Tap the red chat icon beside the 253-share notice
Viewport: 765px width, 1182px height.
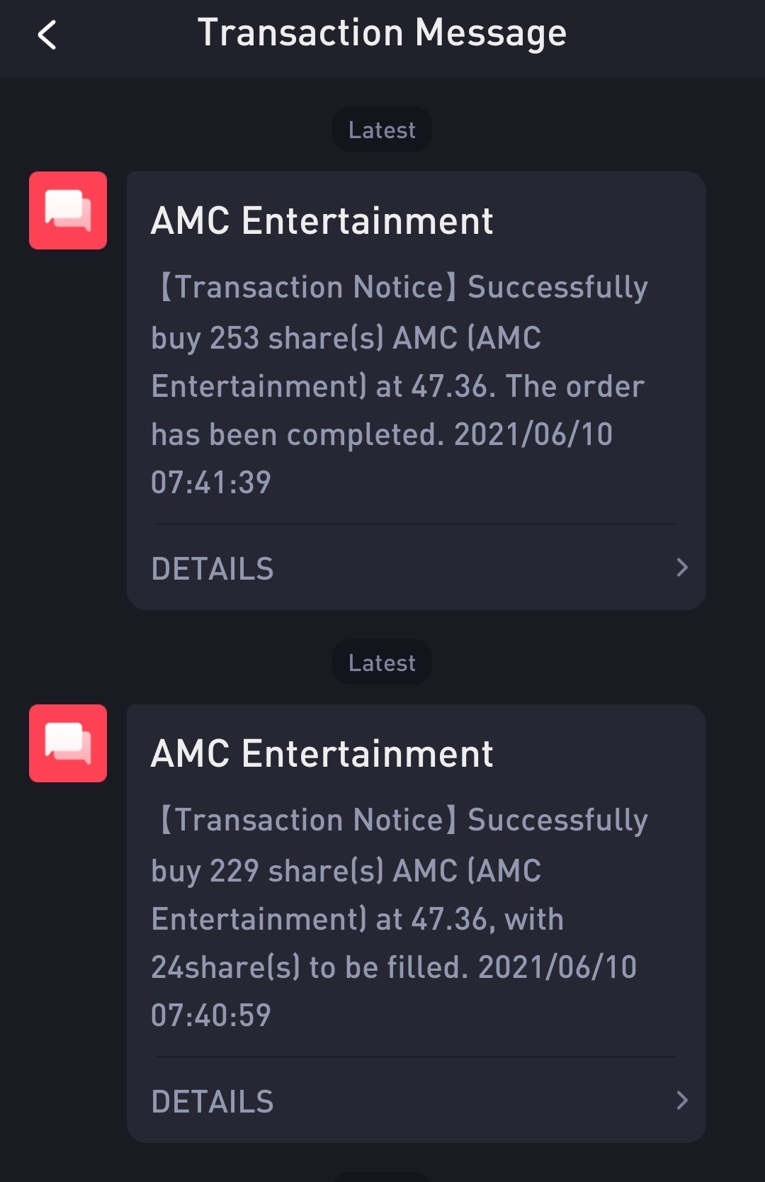click(68, 210)
